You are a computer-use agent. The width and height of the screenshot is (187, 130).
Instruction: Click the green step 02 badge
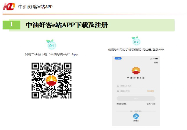pos(136,41)
